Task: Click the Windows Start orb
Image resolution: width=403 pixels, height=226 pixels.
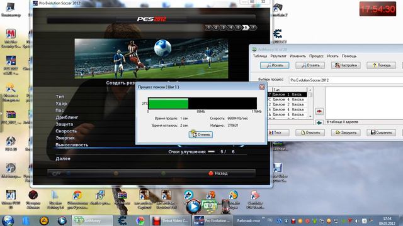Action: [x=8, y=220]
